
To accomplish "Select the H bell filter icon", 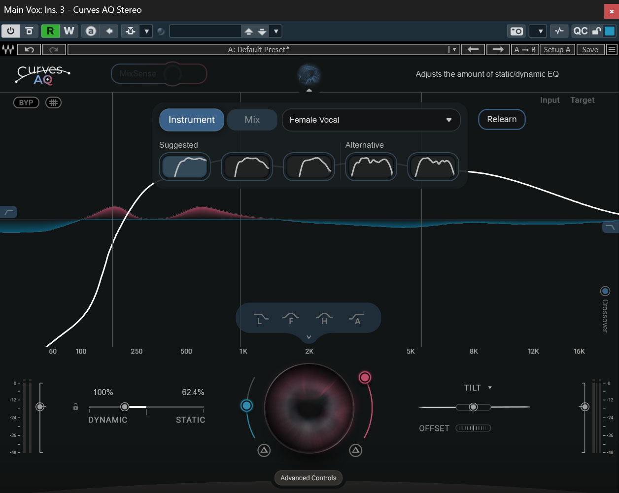I will 324,319.
